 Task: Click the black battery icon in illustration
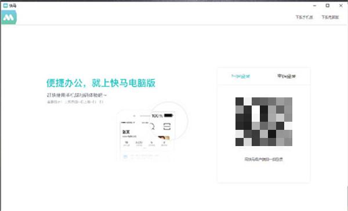168,115
